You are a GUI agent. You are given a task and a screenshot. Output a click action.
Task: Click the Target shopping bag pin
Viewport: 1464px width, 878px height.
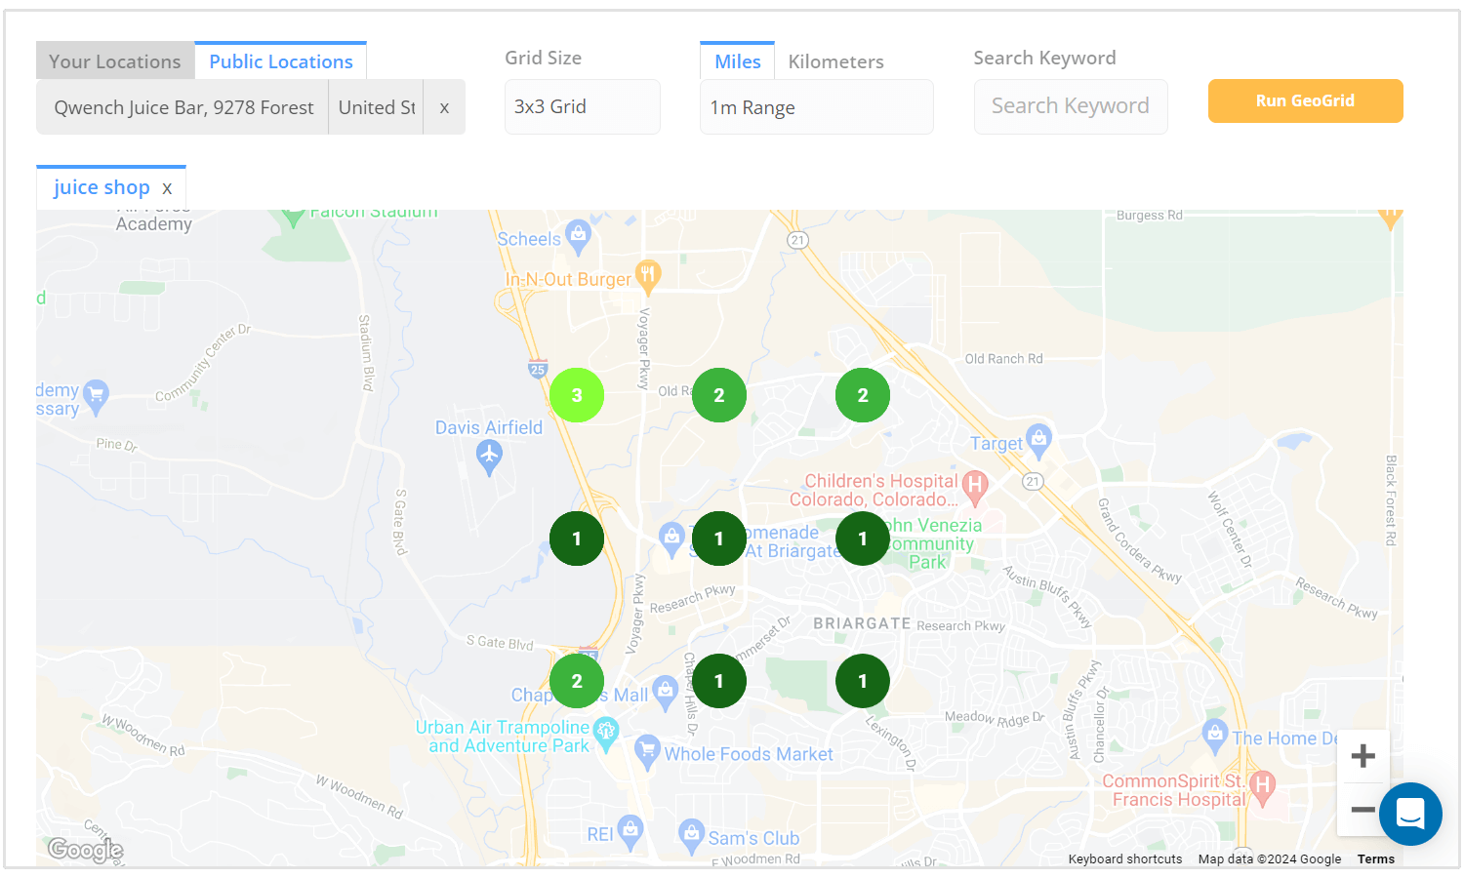(x=1038, y=439)
